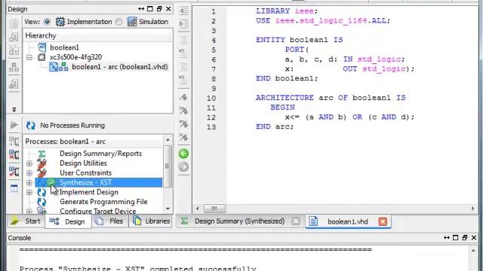Click the refresh icon beside No Processes Running

(31, 126)
